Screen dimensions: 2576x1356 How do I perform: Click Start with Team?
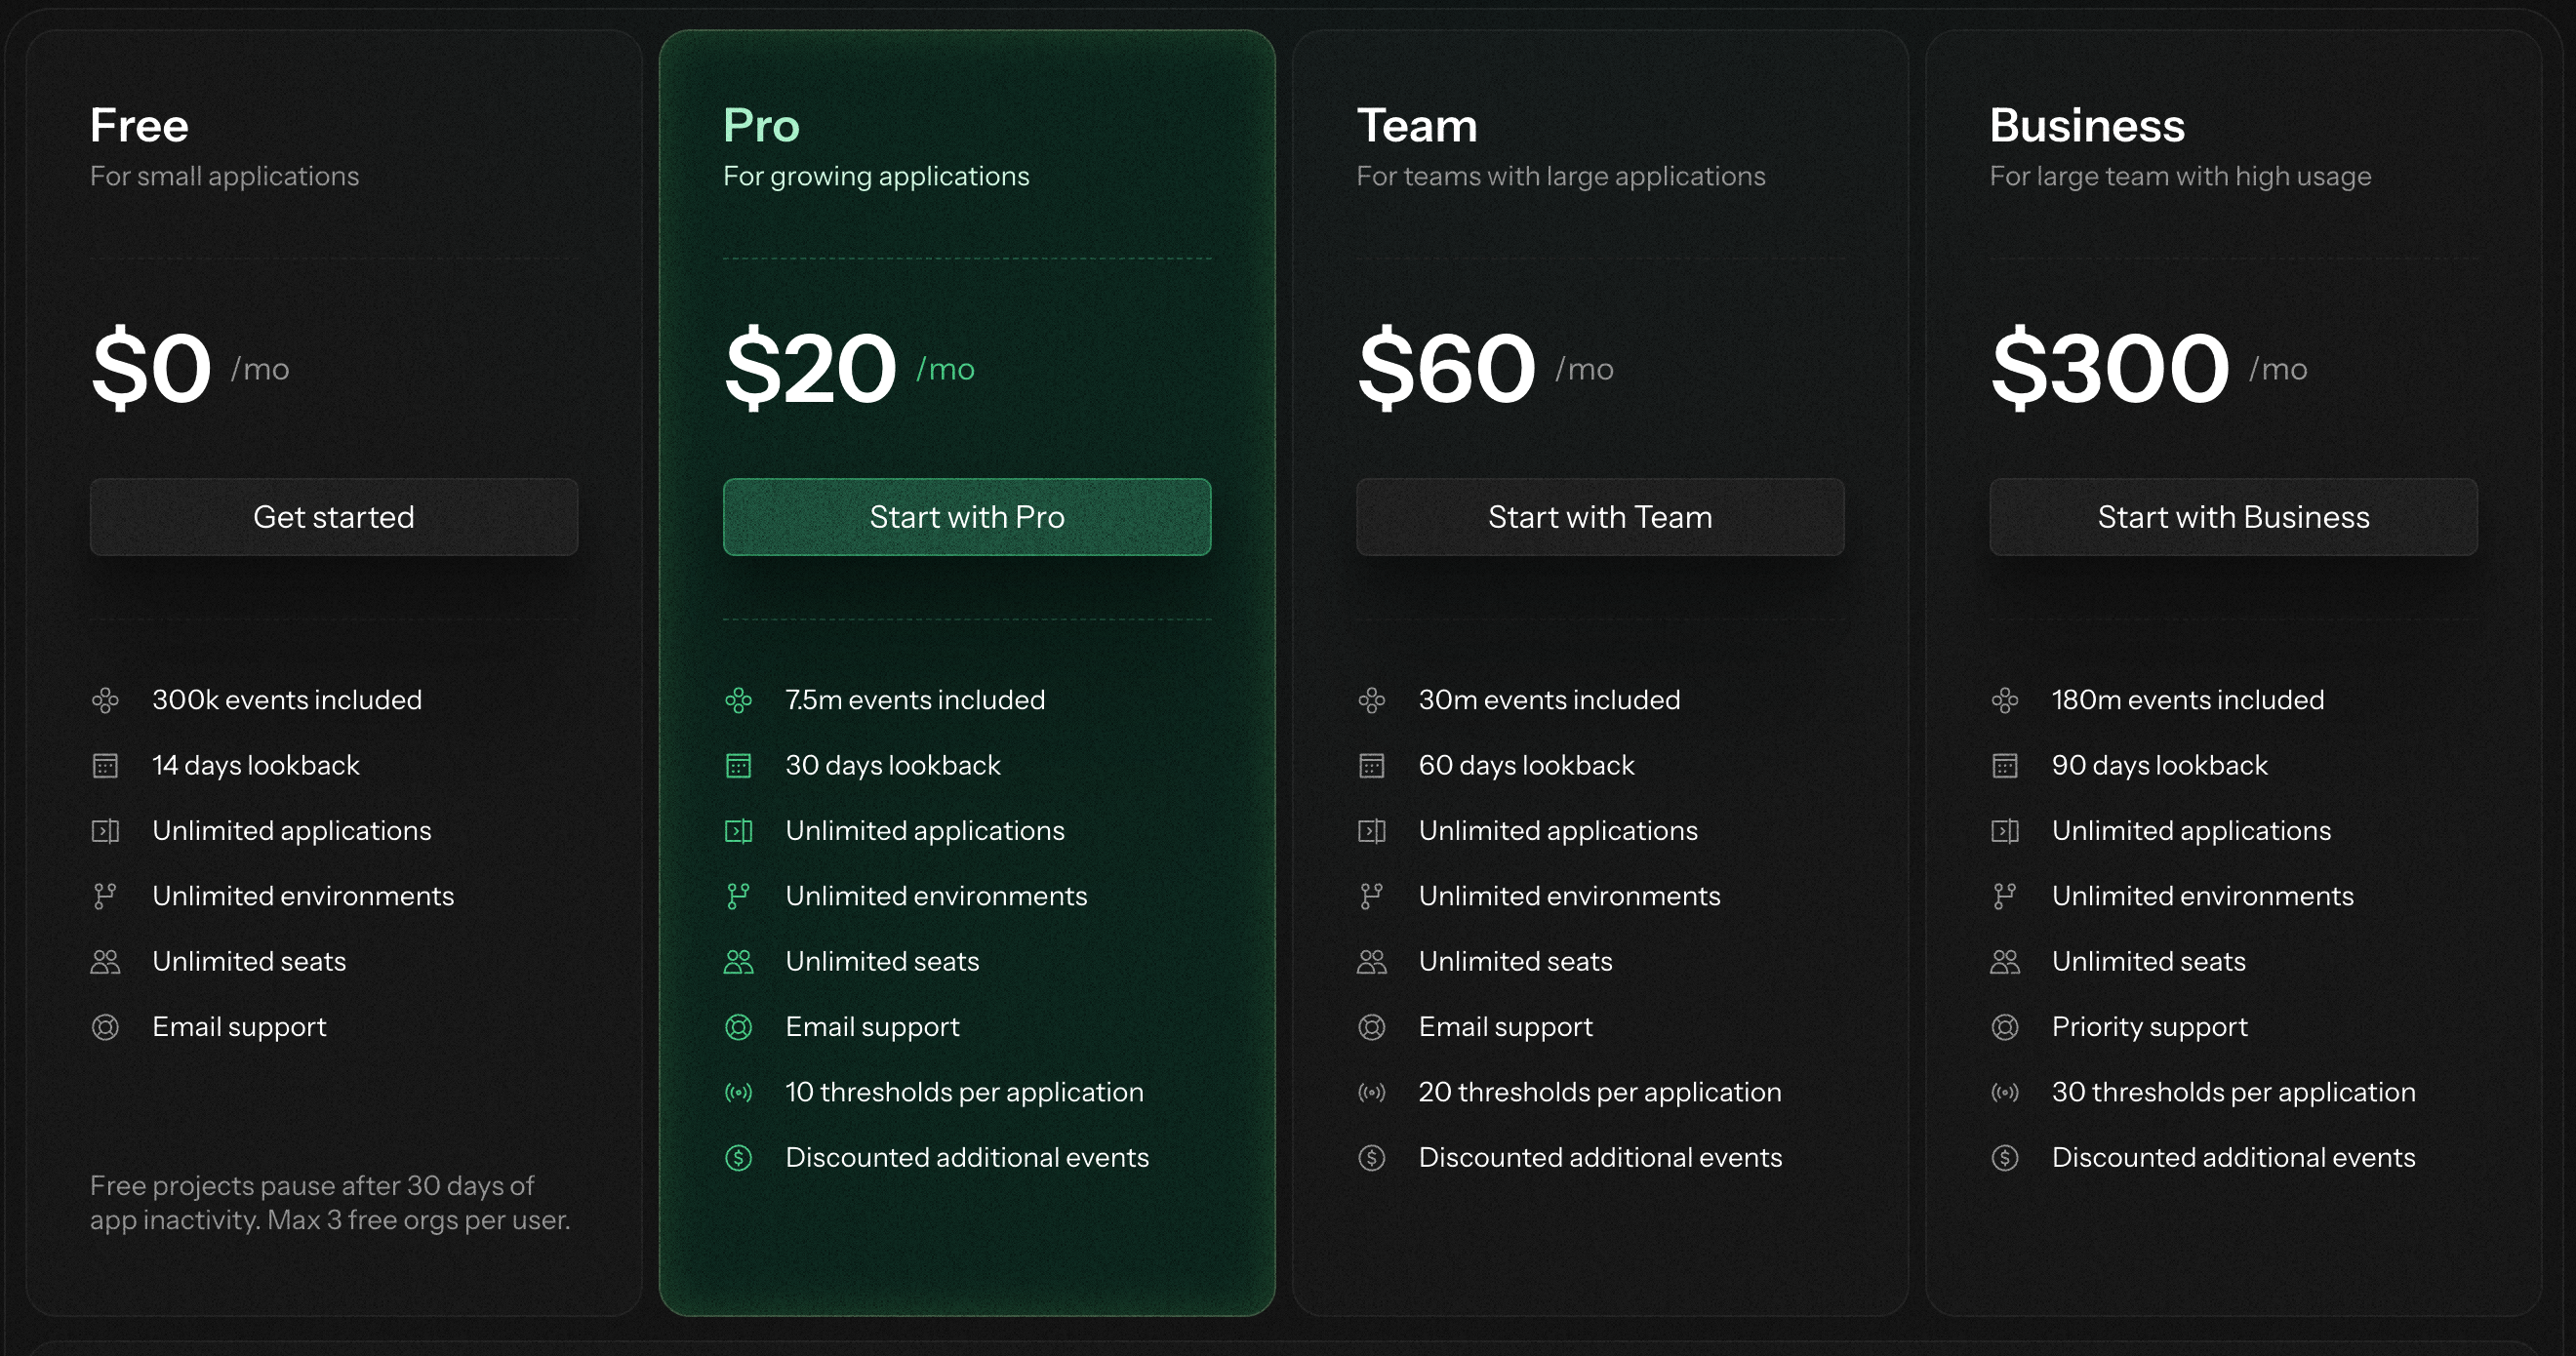(x=1599, y=517)
